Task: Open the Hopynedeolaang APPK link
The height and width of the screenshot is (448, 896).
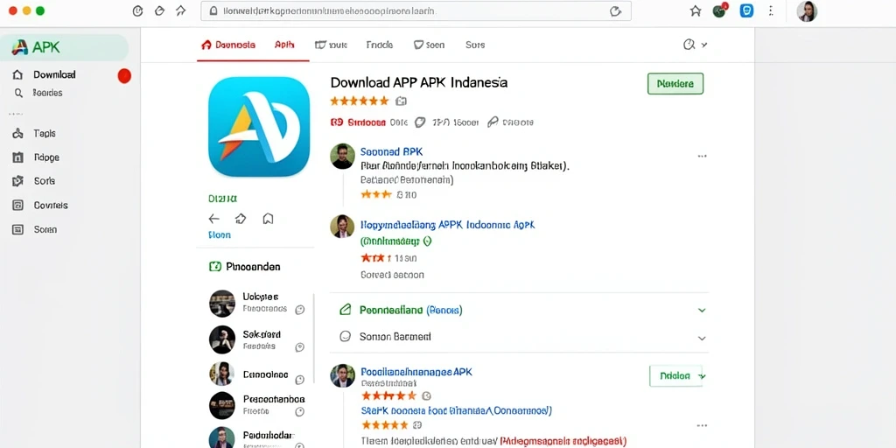Action: (x=447, y=225)
